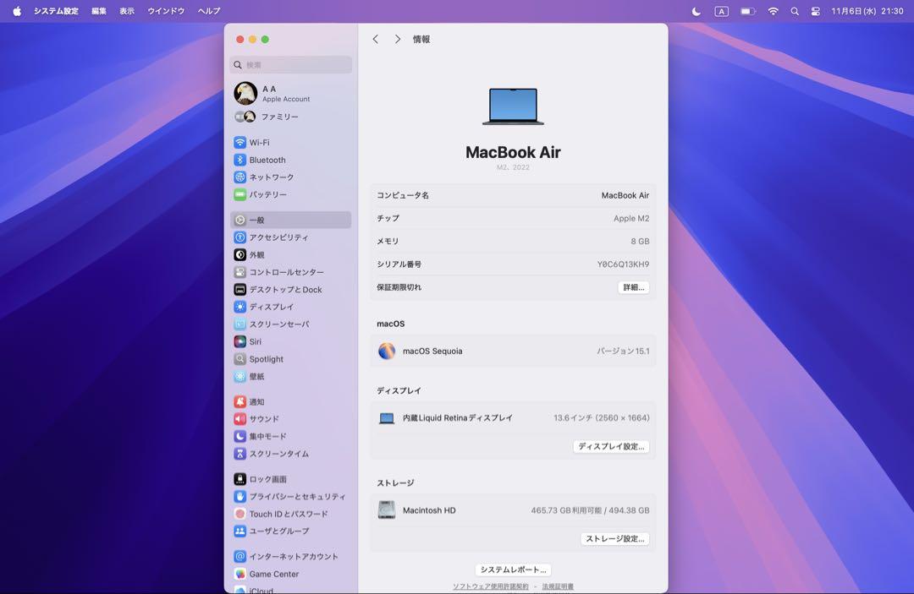Open the システム設定 menu
Screen dimensions: 914x594
tap(56, 11)
